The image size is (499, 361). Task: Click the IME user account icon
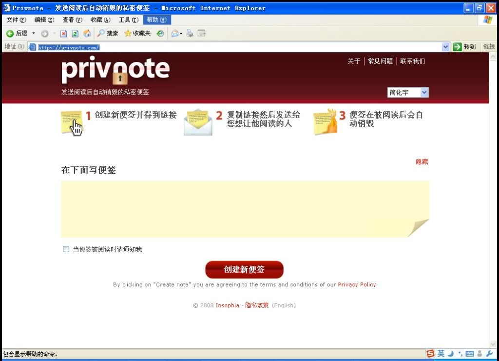tap(480, 354)
